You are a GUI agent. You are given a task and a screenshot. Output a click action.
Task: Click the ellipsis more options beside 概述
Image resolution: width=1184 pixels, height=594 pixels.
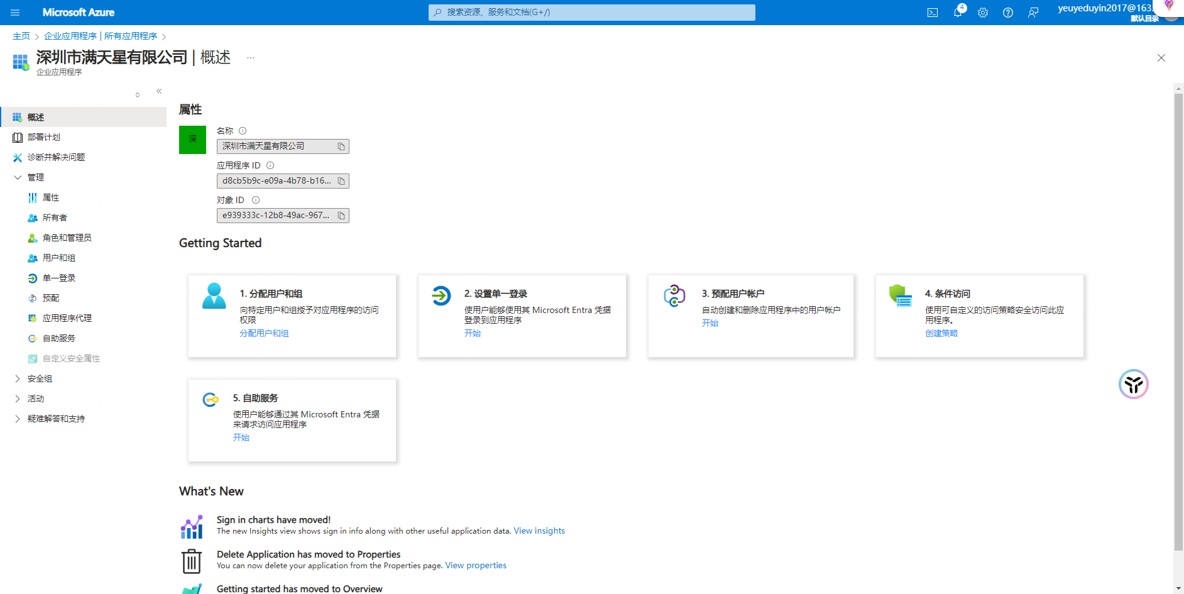(x=251, y=58)
